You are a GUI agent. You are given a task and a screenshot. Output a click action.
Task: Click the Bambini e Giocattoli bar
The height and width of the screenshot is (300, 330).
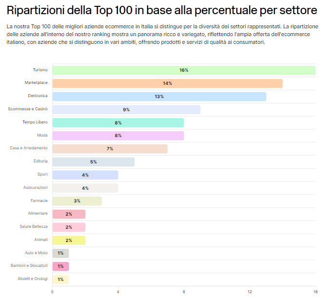tap(60, 266)
